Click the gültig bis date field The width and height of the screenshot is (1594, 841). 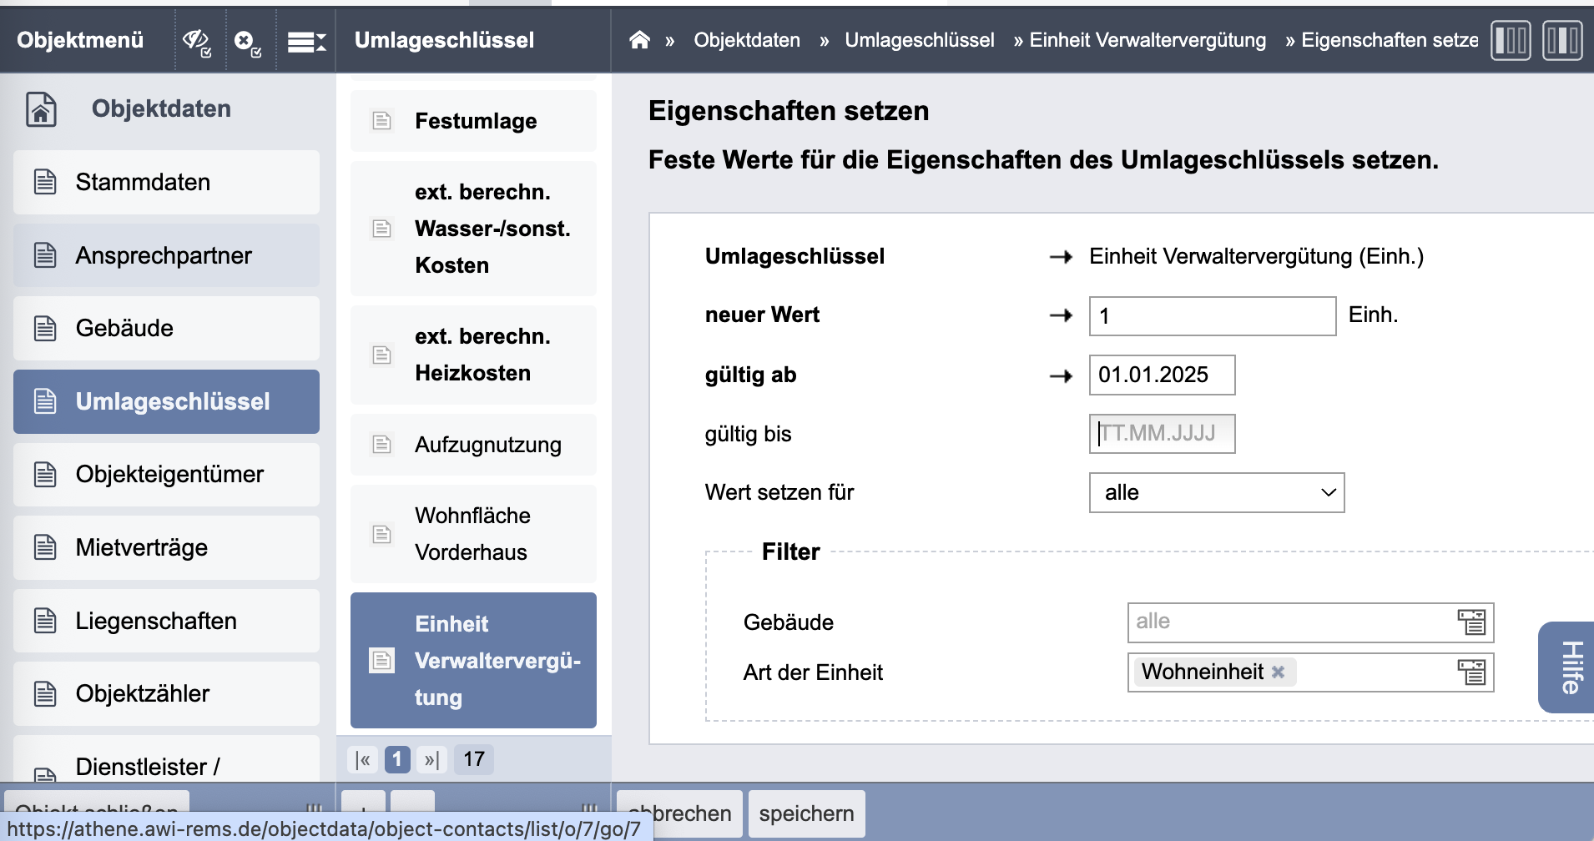click(1162, 434)
